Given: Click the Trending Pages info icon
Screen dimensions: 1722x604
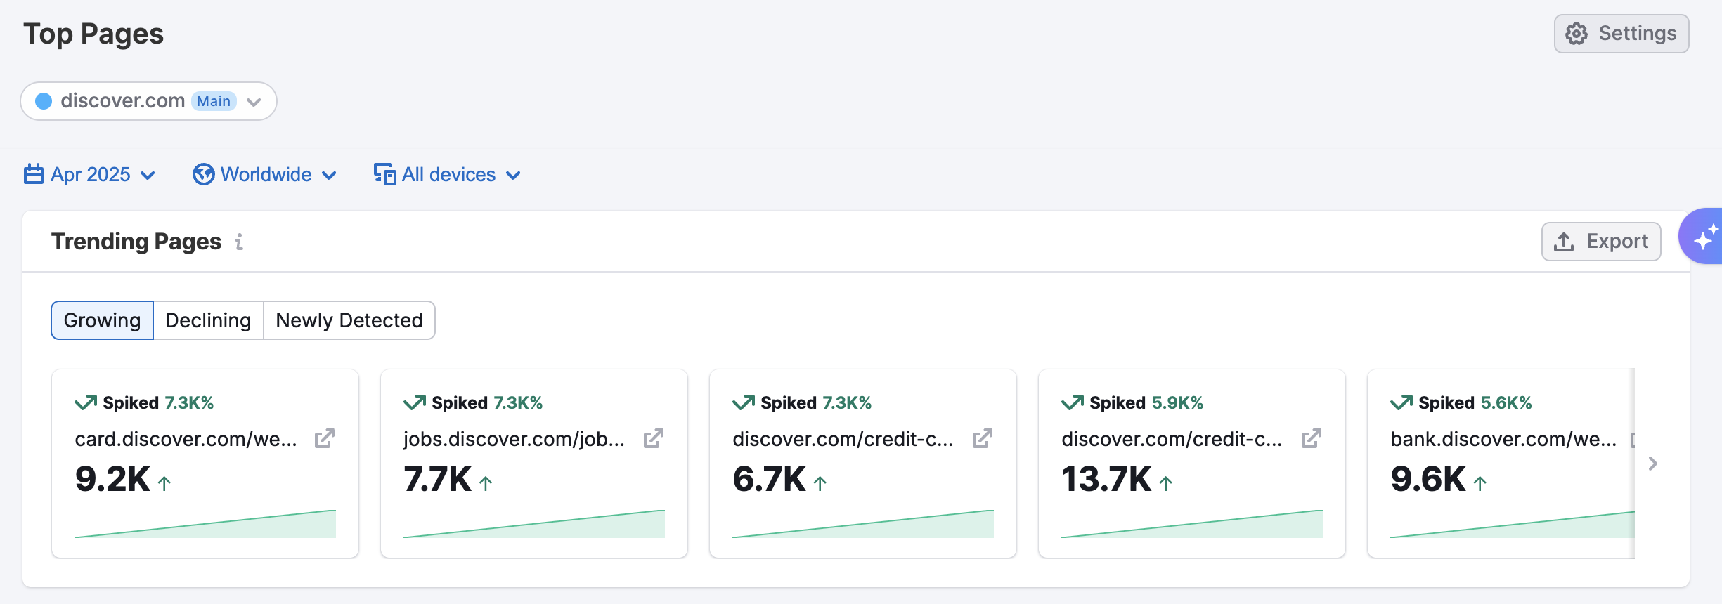Looking at the screenshot, I should tap(239, 242).
